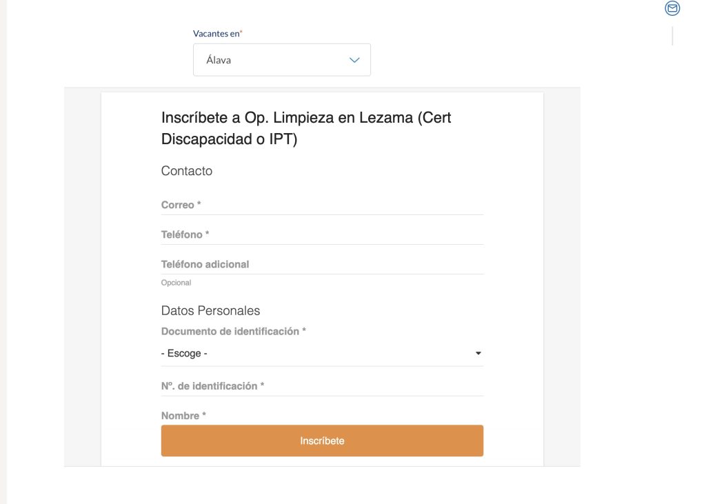Click the chevron beside Álava
706x504 pixels.
pos(354,61)
